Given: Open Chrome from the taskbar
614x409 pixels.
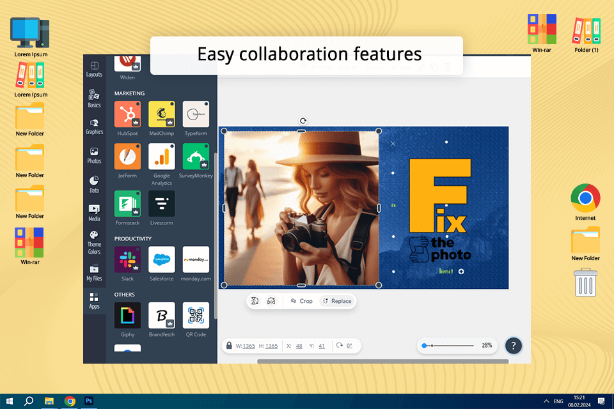Looking at the screenshot, I should point(70,401).
